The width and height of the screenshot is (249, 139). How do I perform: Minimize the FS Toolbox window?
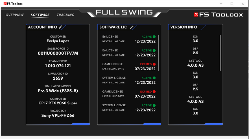coord(221,4)
